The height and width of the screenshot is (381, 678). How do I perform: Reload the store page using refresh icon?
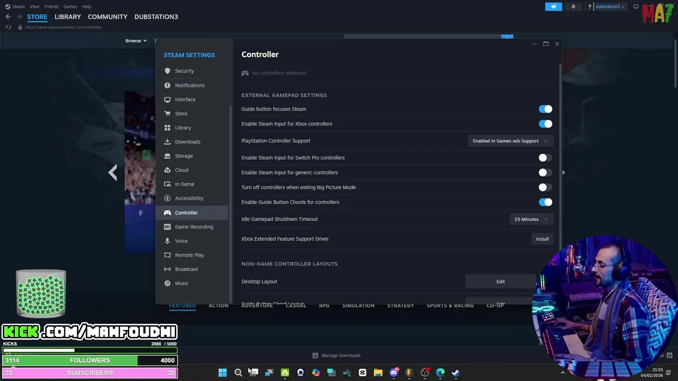click(x=8, y=27)
